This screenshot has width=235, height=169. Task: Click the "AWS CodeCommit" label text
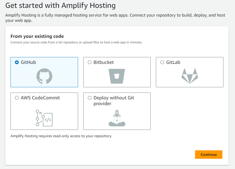click(40, 98)
